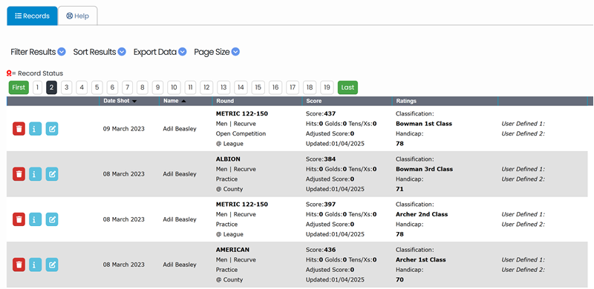Jump to the First page

[x=19, y=87]
